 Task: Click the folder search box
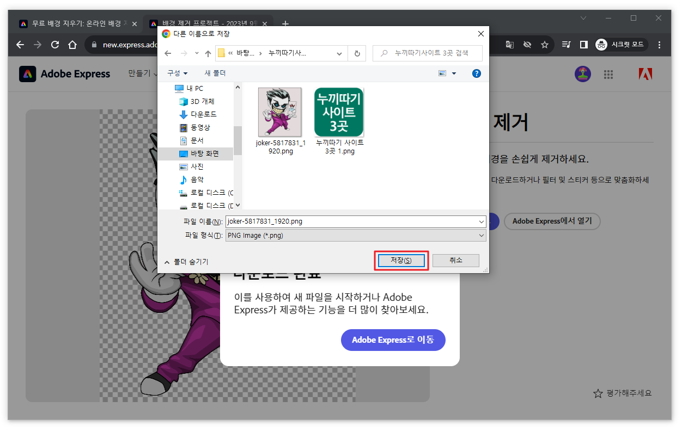click(x=428, y=53)
